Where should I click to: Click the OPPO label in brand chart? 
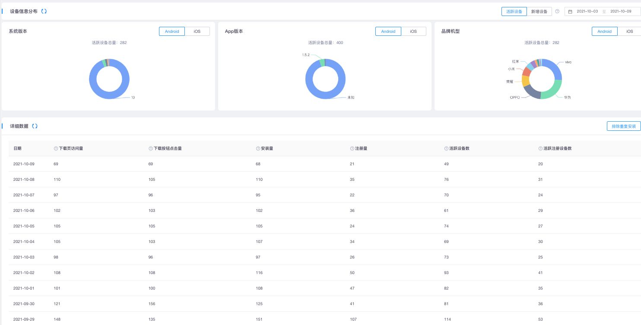(x=515, y=98)
